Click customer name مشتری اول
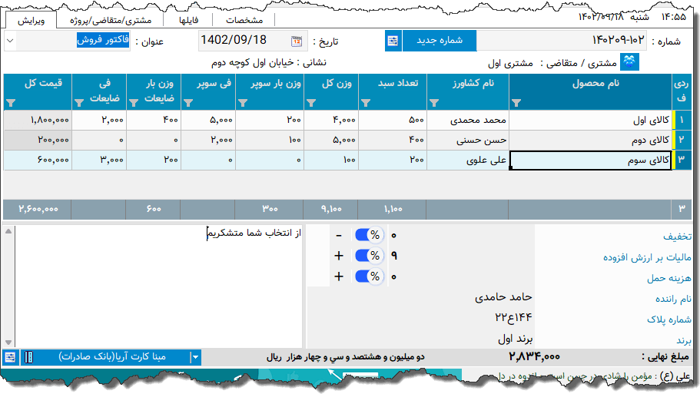This screenshot has width=700, height=394. click(x=510, y=63)
